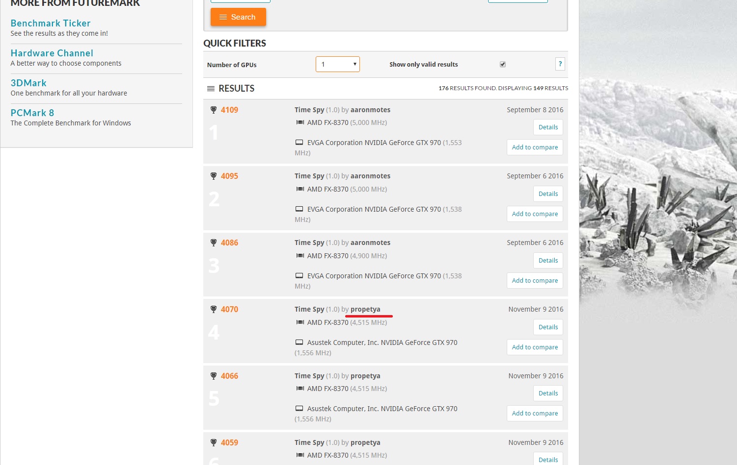Viewport: 737px width, 465px height.
Task: Open the Number of GPUs dropdown
Action: tap(338, 64)
